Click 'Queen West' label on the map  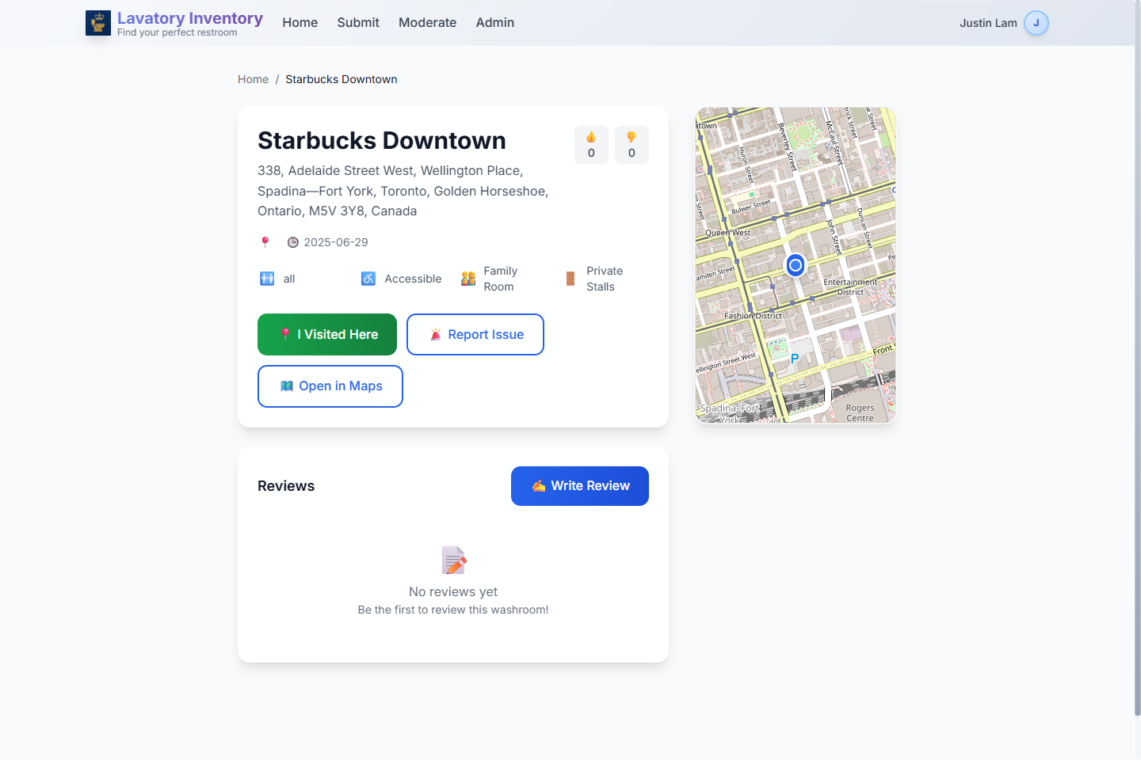pos(727,233)
